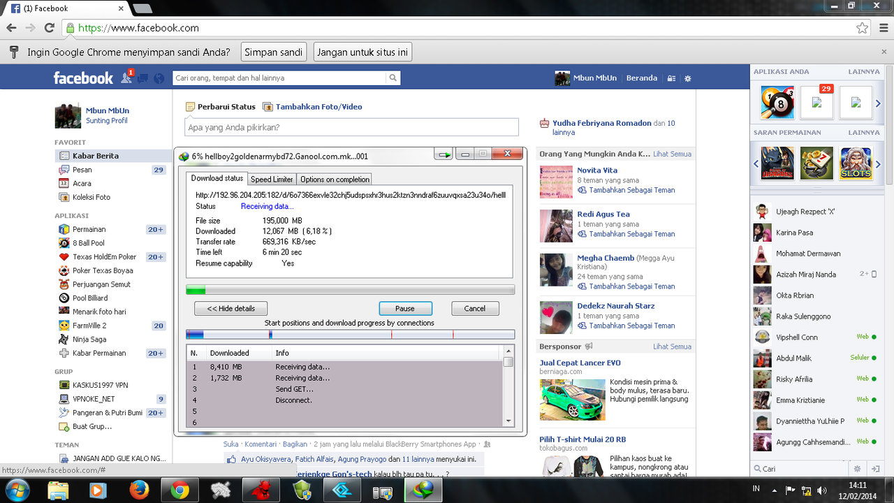Pause the download
The width and height of the screenshot is (894, 503).
click(x=405, y=308)
